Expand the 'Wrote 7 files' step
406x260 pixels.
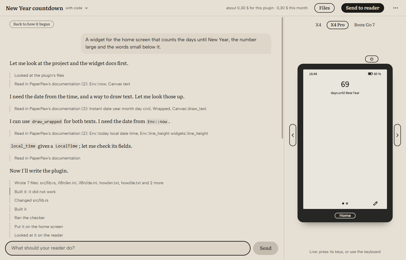point(89,183)
